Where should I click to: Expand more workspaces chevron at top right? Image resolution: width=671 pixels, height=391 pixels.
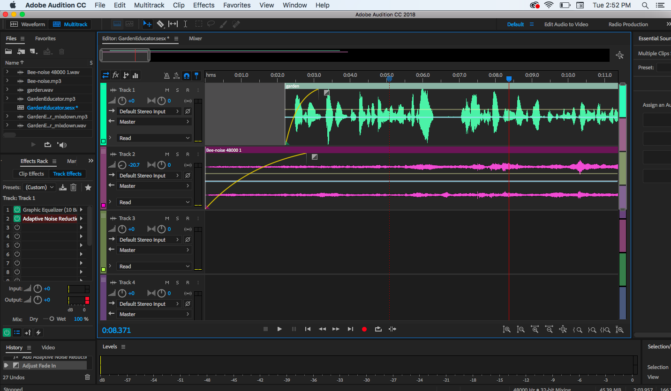point(668,24)
